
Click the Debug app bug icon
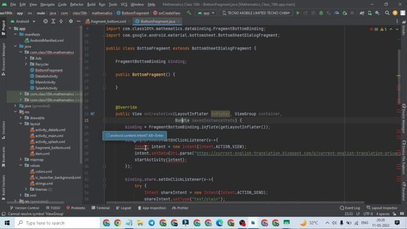coord(321,13)
